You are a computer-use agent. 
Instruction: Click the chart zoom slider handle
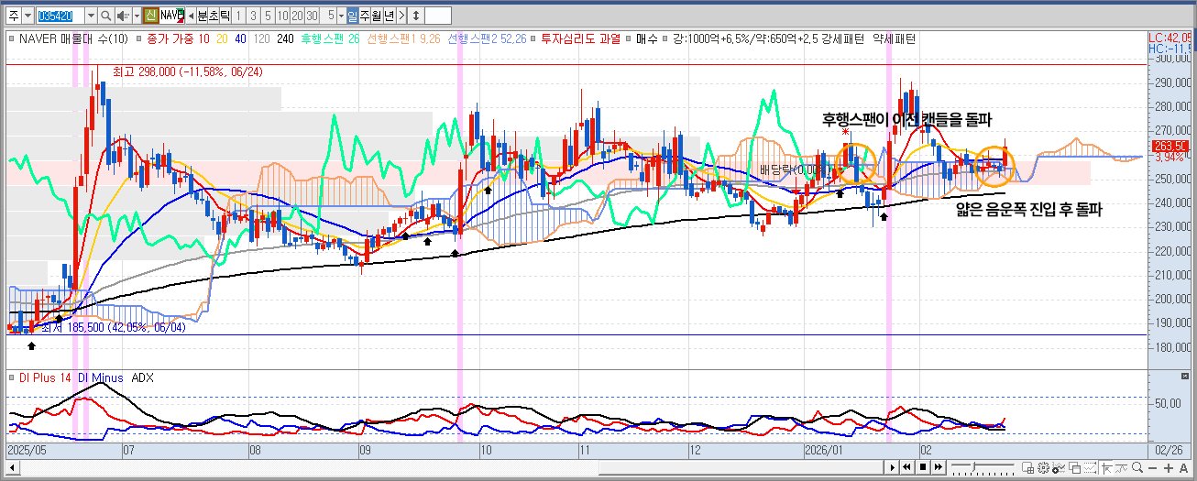[x=972, y=468]
